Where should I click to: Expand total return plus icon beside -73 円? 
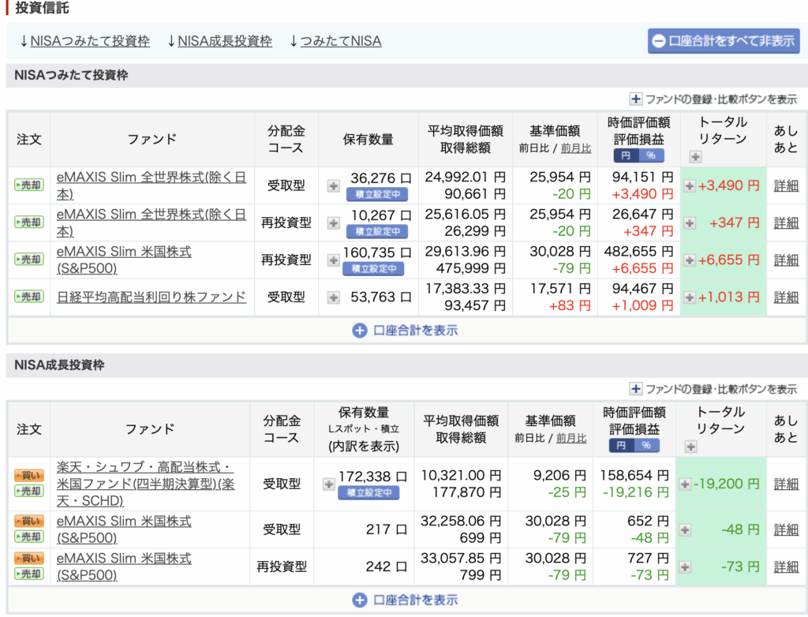click(685, 567)
